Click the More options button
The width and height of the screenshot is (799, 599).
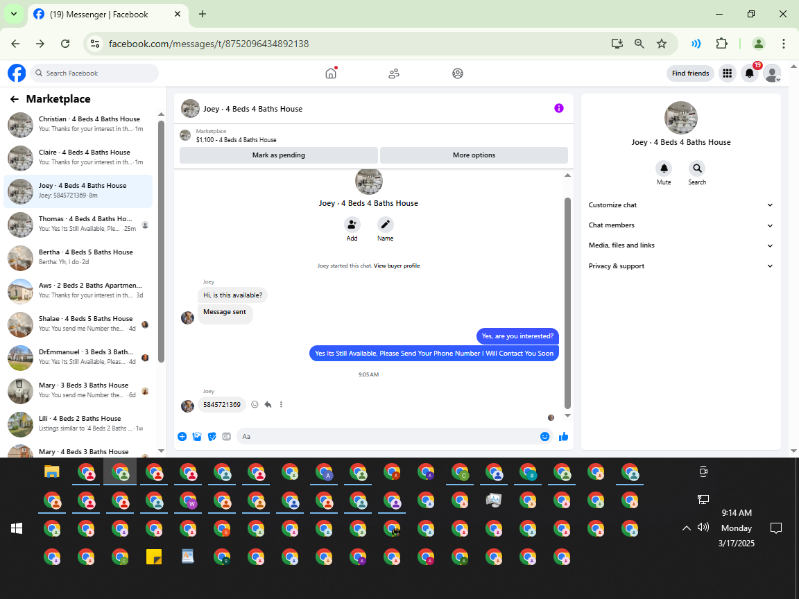[x=474, y=155]
